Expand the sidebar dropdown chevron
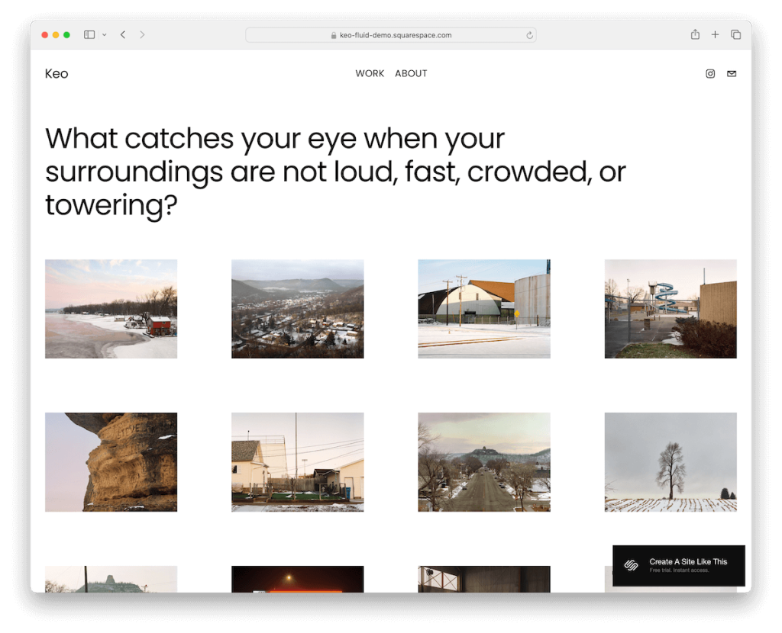 coord(104,35)
